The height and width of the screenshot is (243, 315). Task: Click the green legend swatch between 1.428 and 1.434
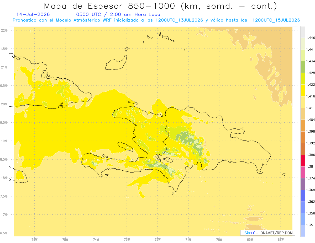(303, 67)
